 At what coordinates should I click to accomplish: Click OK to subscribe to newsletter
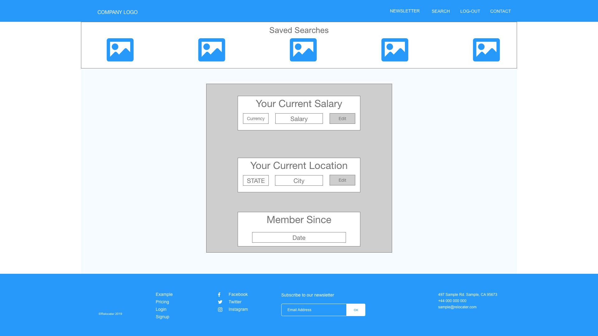356,310
